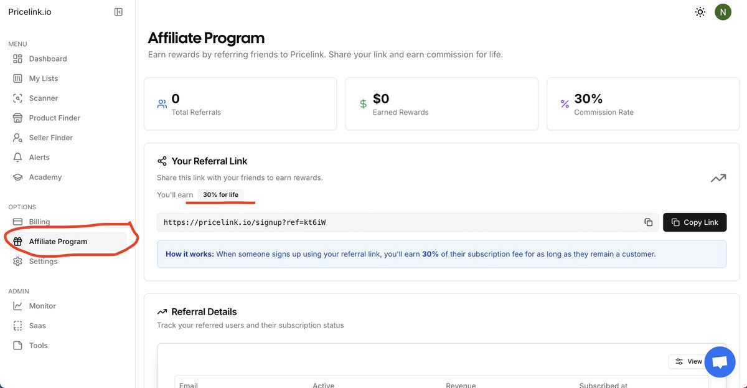Click the Earned Rewards dollar icon

click(364, 104)
